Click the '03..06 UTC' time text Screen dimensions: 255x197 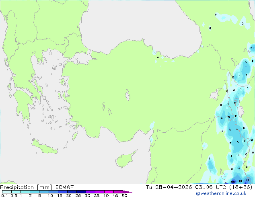211,187
